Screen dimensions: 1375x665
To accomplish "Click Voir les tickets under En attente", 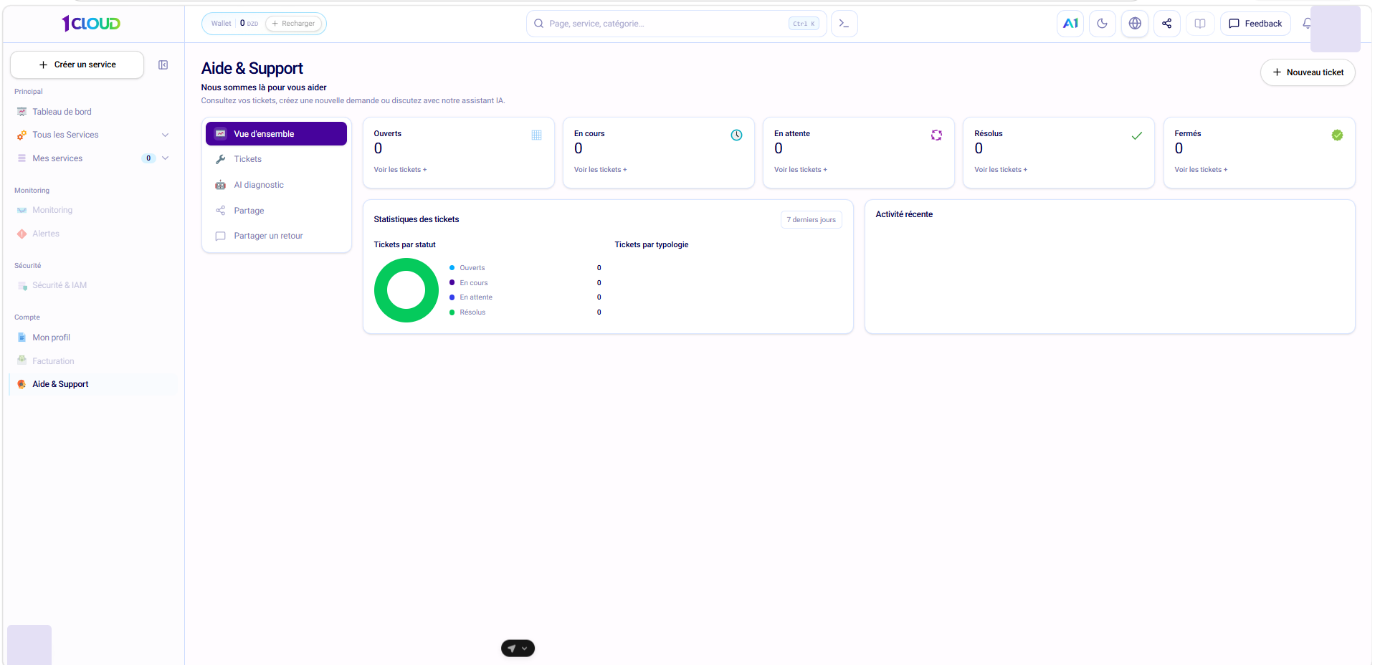I will [x=800, y=170].
